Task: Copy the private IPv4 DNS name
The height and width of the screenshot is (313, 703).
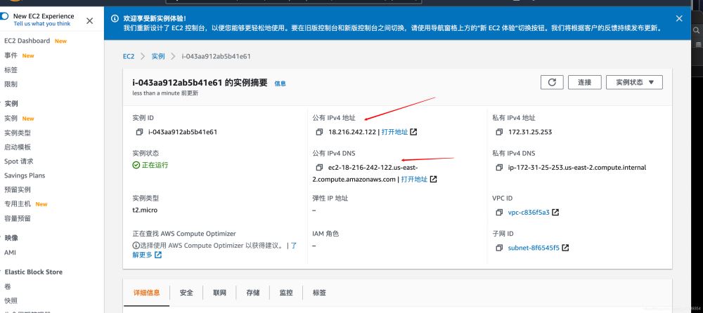Action: [x=499, y=168]
